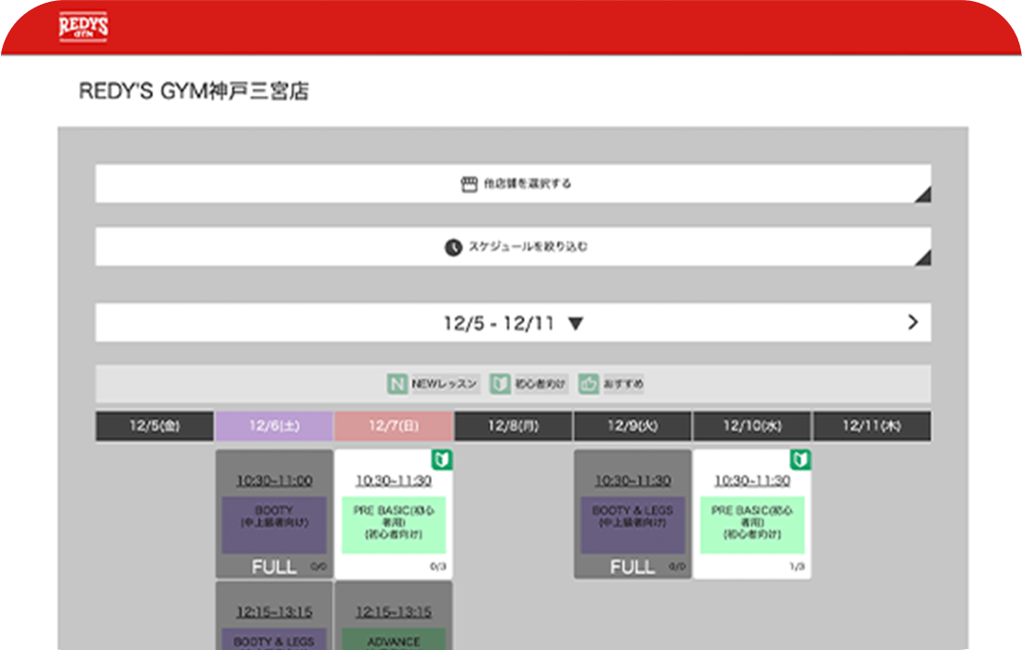The width and height of the screenshot is (1022, 650).
Task: Click the green N NEWレッスン legend icon
Action: [398, 383]
